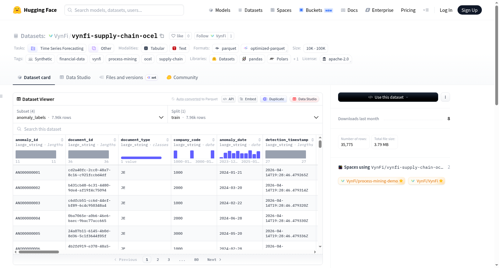Open the VynFi/process-mining-demo space

tap(371, 181)
